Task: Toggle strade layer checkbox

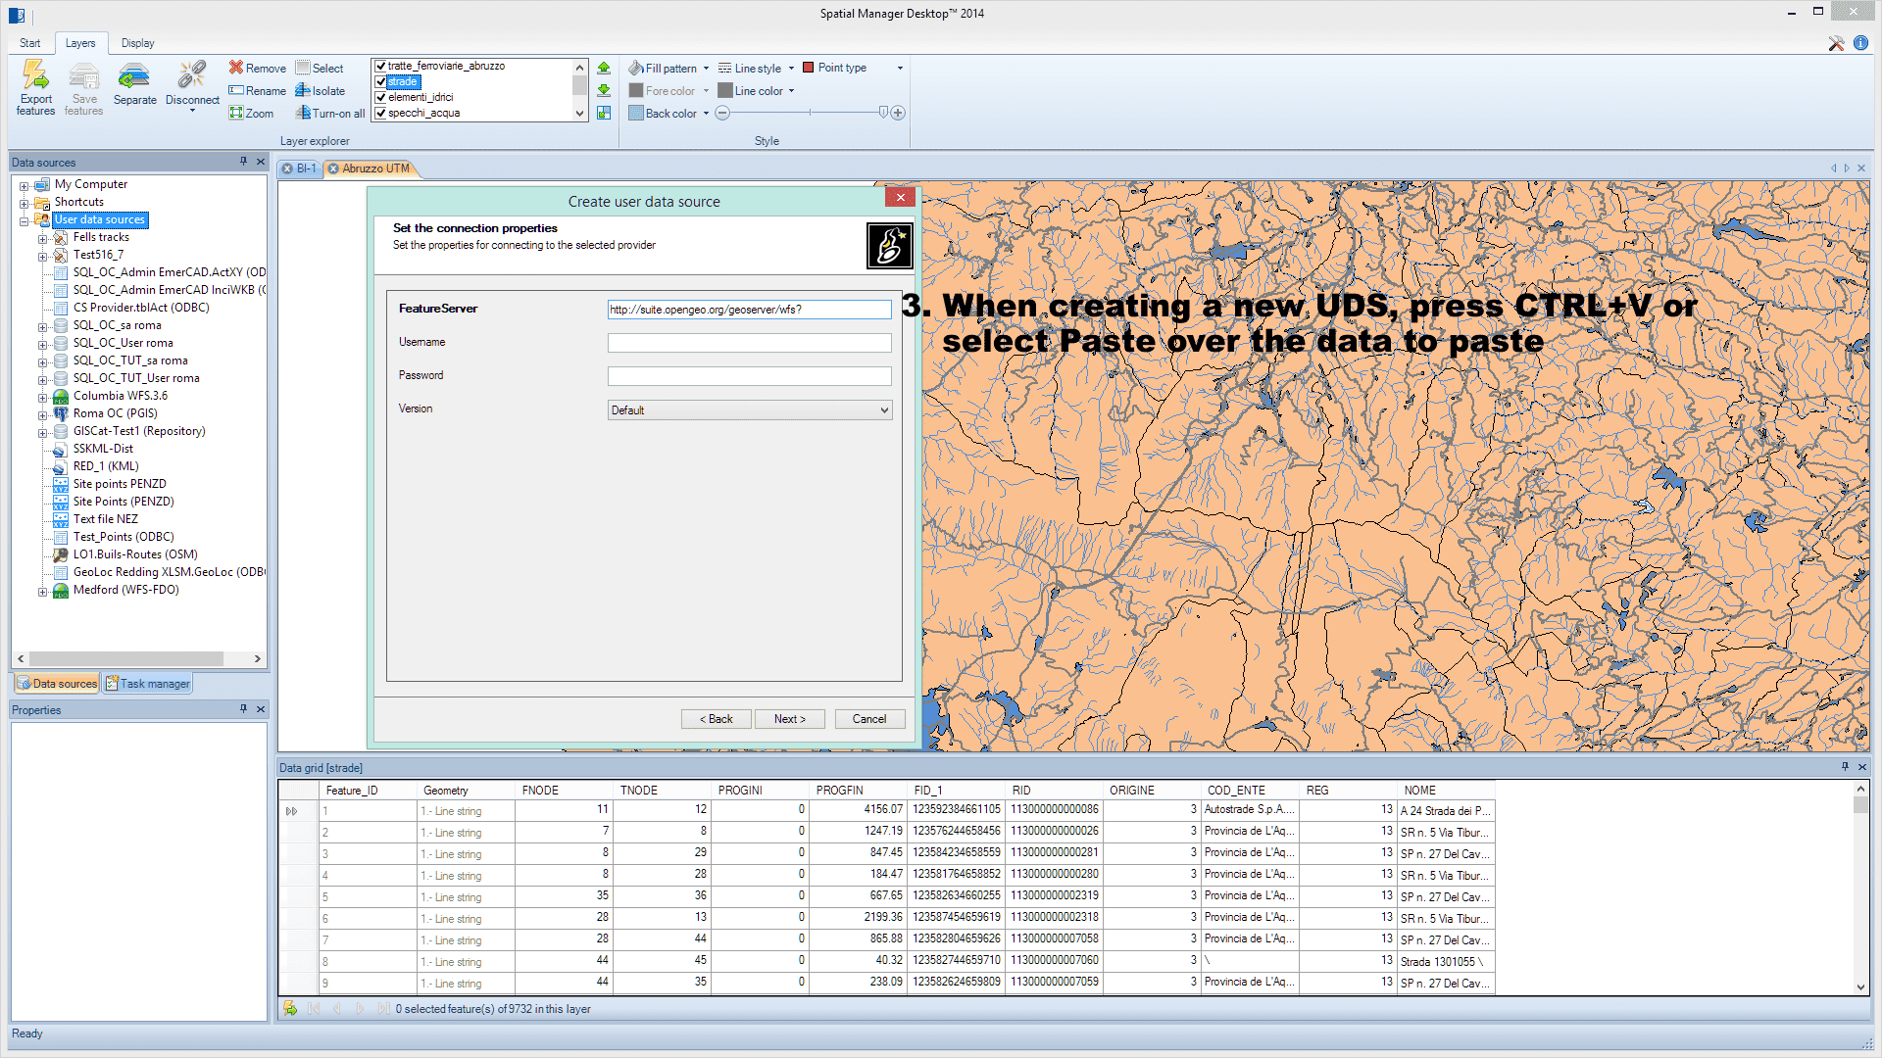Action: [380, 81]
